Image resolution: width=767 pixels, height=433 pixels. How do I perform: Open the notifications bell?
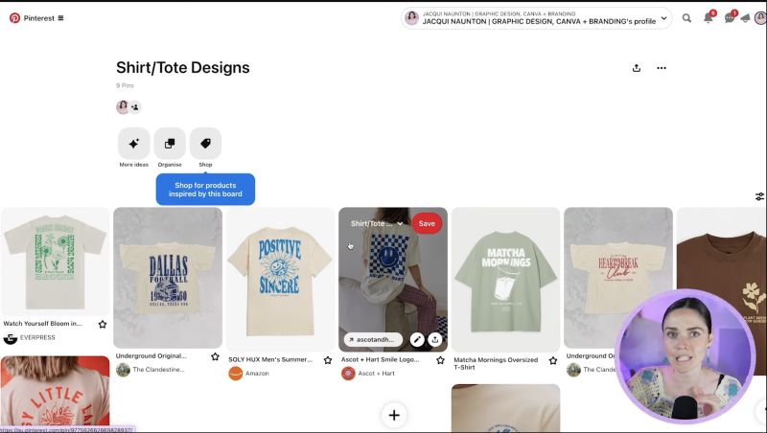coord(708,18)
